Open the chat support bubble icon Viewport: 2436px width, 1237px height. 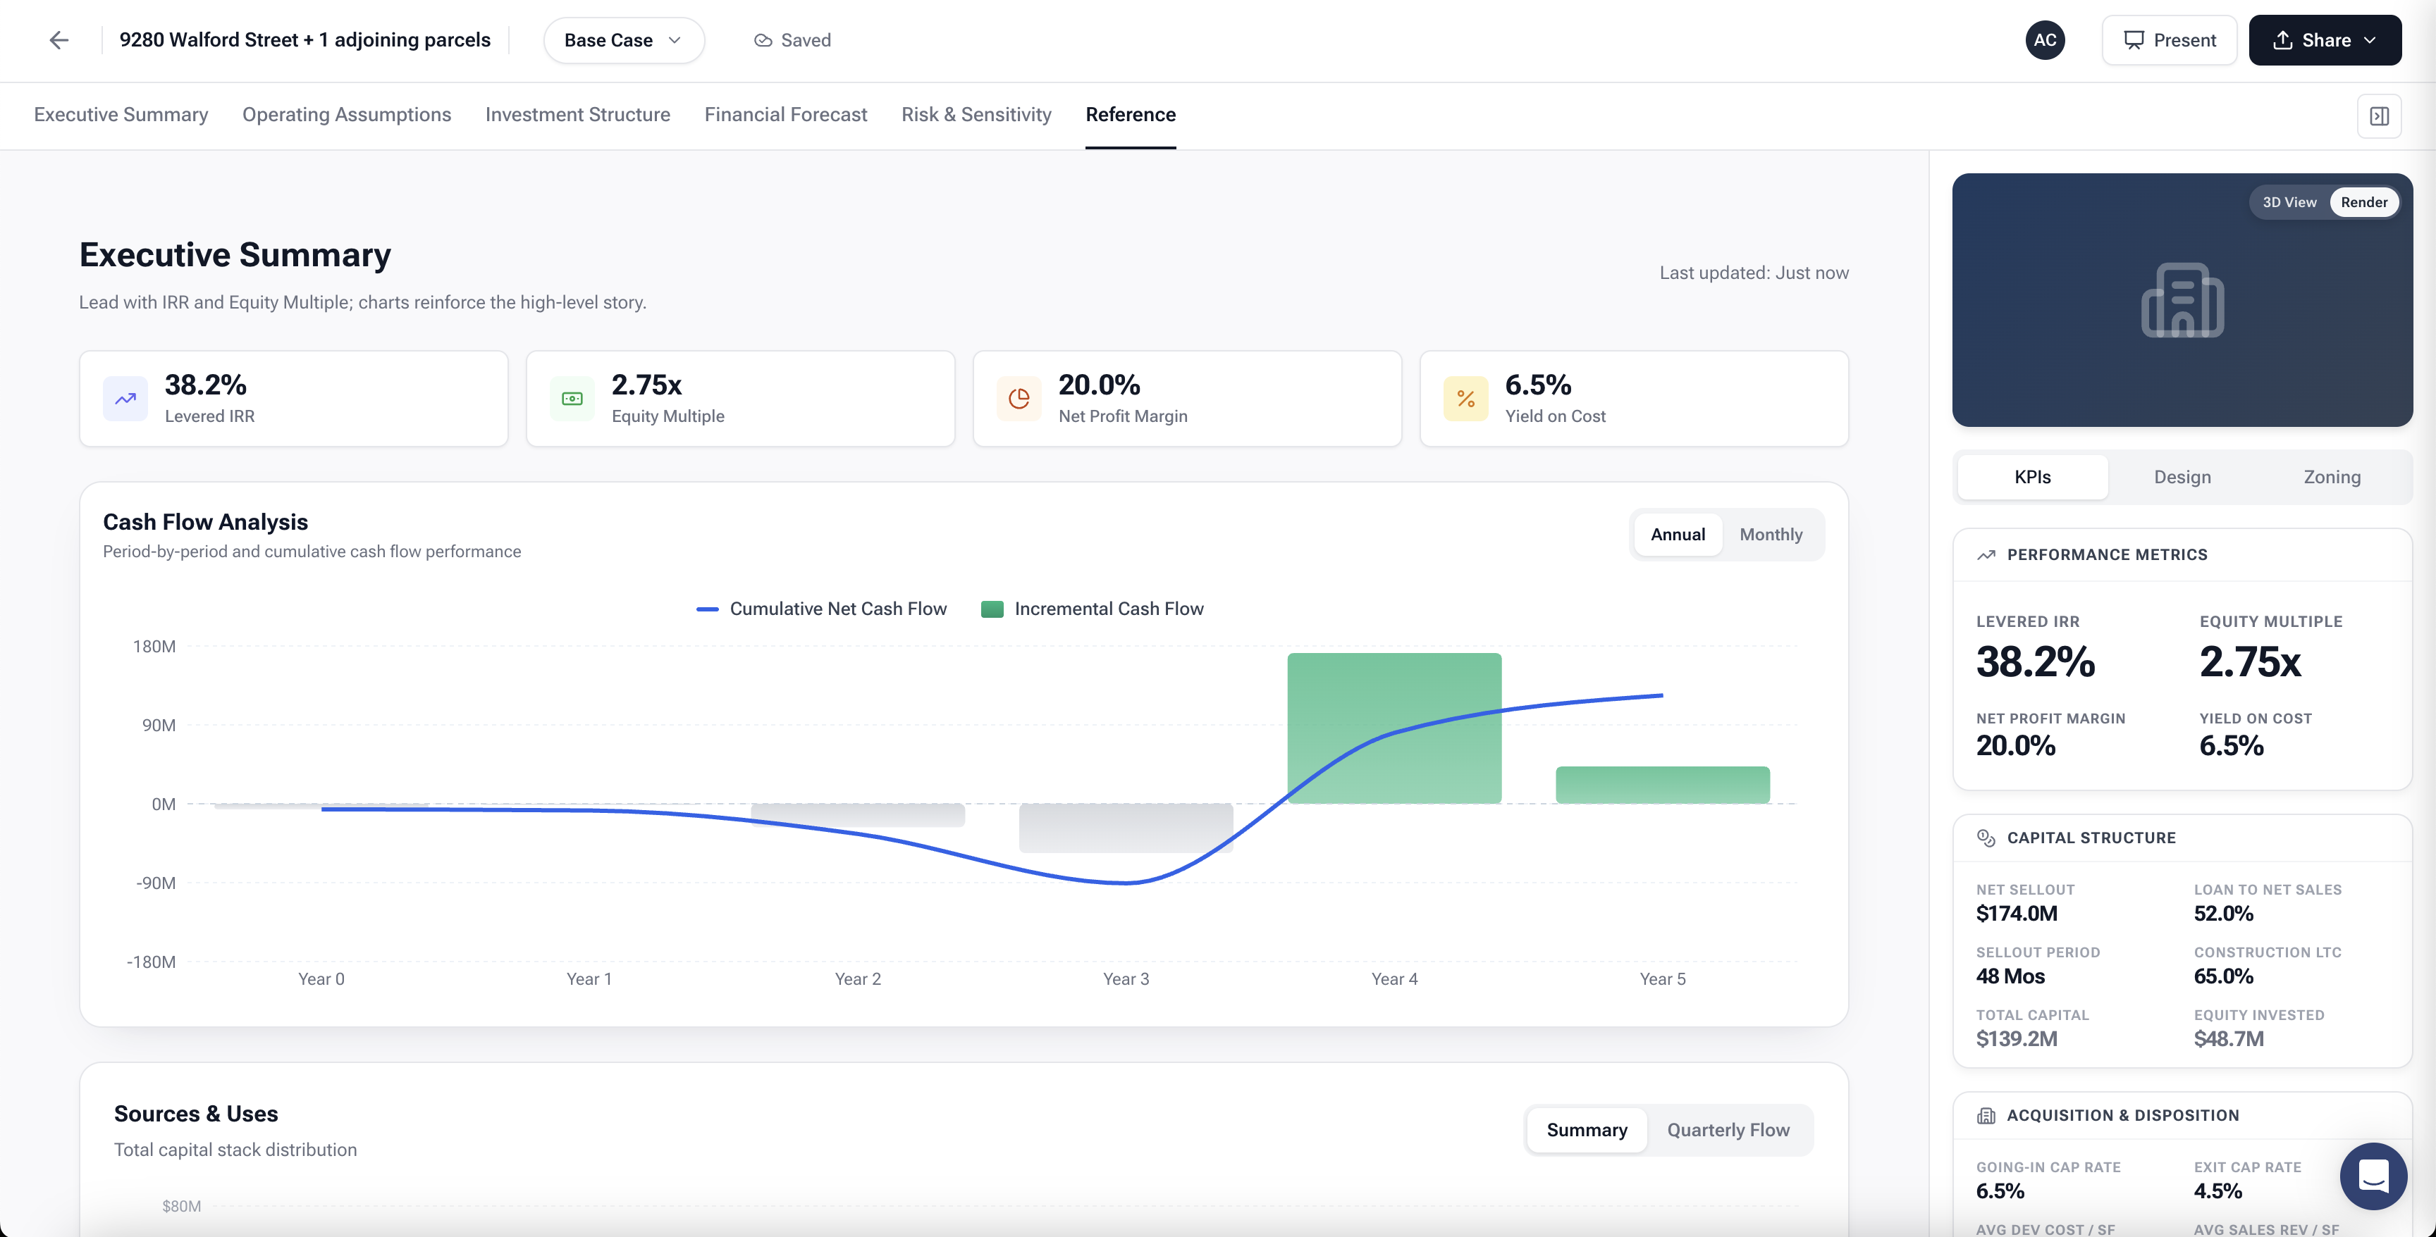2373,1176
